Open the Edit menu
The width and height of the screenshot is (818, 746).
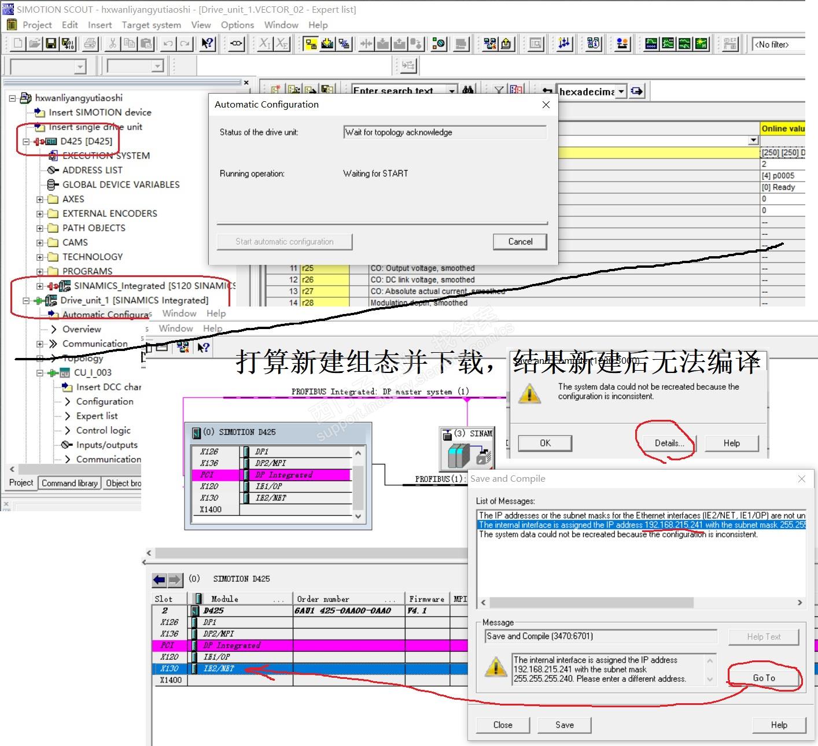pos(69,25)
